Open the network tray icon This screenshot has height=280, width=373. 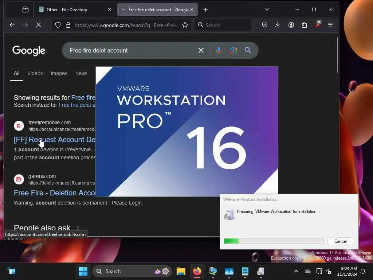click(319, 271)
